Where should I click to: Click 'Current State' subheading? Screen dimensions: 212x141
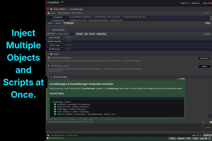(57, 93)
